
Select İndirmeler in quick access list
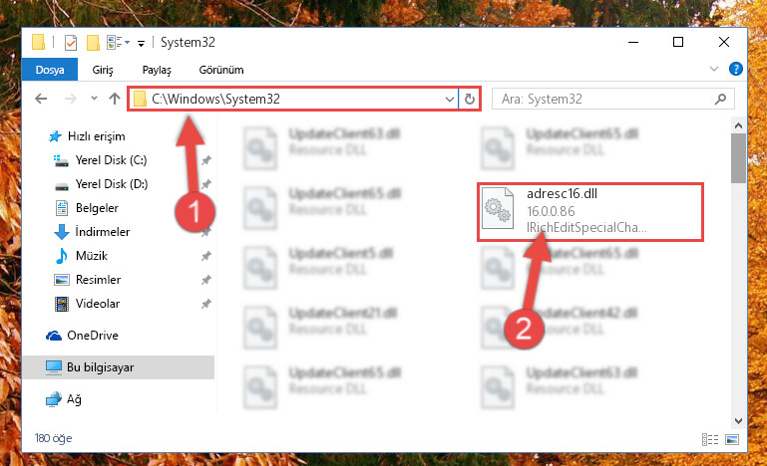pyautogui.click(x=103, y=232)
